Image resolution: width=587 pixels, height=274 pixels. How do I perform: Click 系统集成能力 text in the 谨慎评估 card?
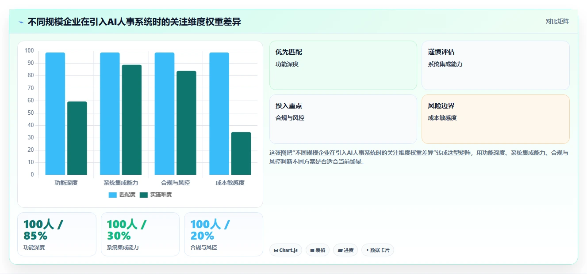click(445, 64)
